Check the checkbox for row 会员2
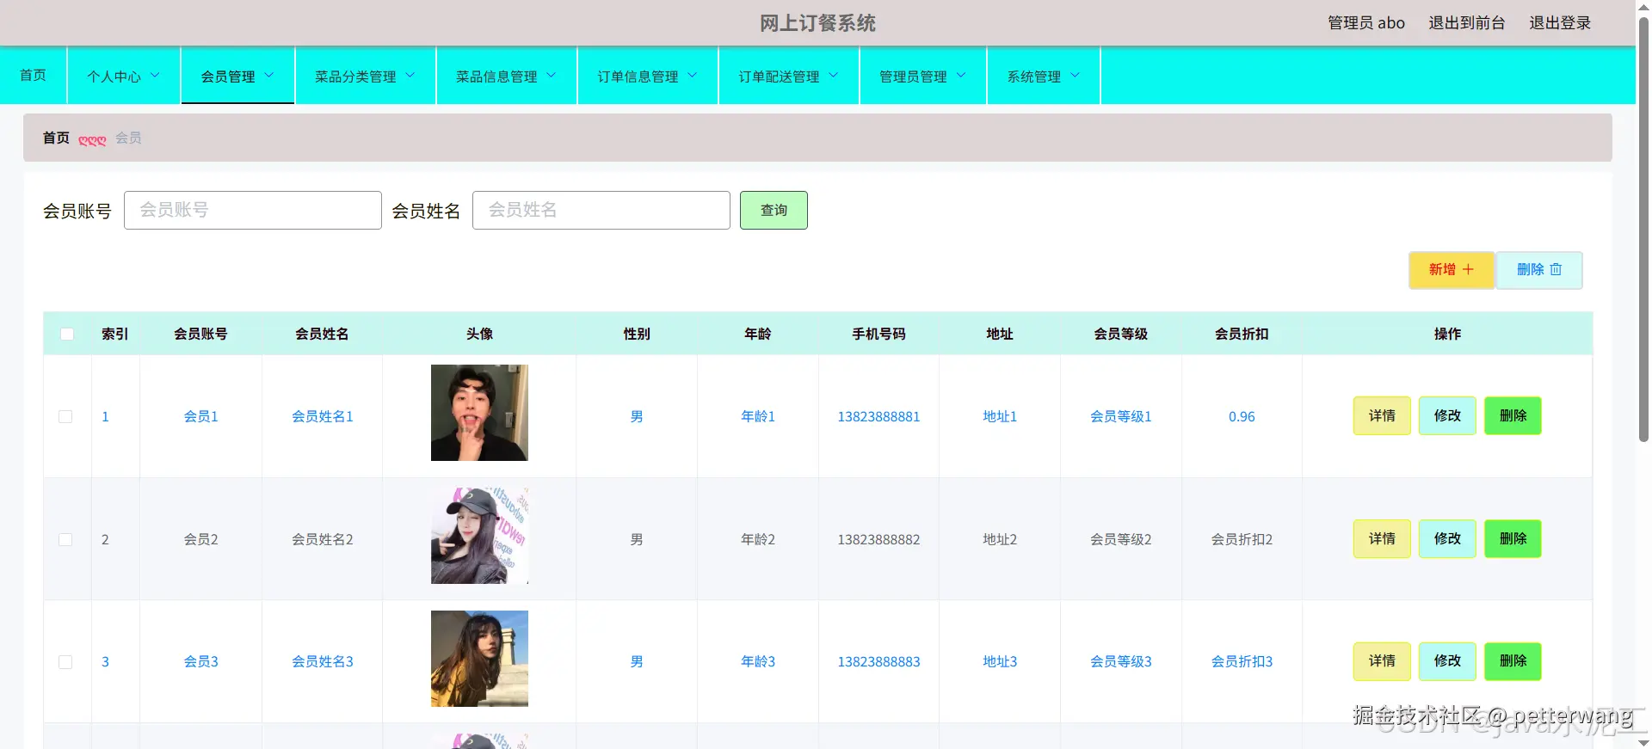This screenshot has width=1652, height=749. pyautogui.click(x=65, y=539)
